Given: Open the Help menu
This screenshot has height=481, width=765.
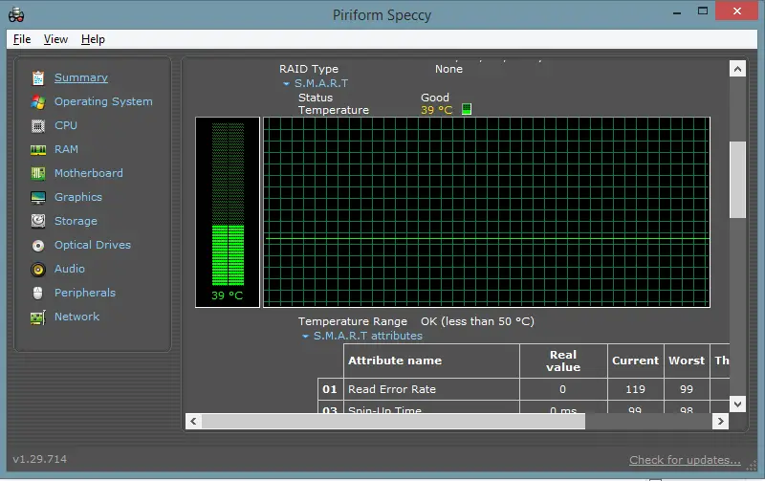Looking at the screenshot, I should pos(93,39).
